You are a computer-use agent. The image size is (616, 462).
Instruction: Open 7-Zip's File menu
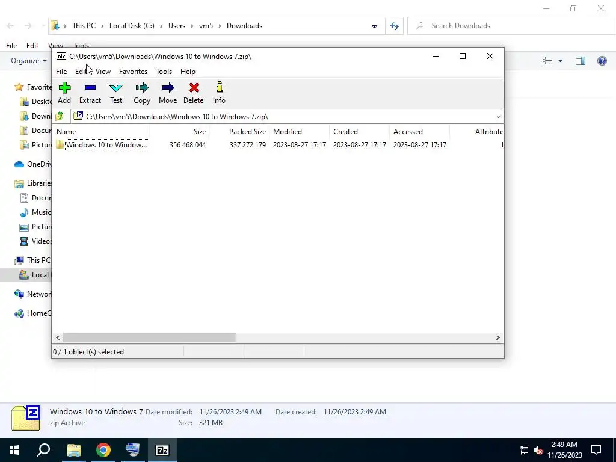click(61, 72)
